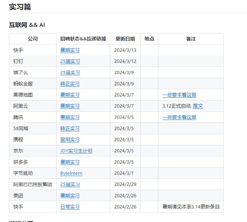Open 高德地图's 暑期实习 link
Image resolution: width=247 pixels, height=222 pixels.
coord(69,95)
